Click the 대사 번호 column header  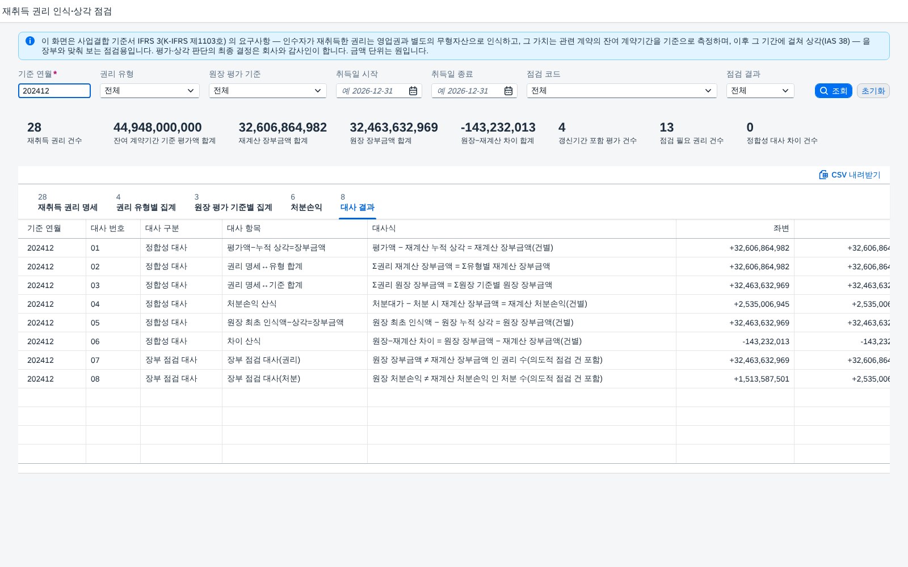pos(113,229)
